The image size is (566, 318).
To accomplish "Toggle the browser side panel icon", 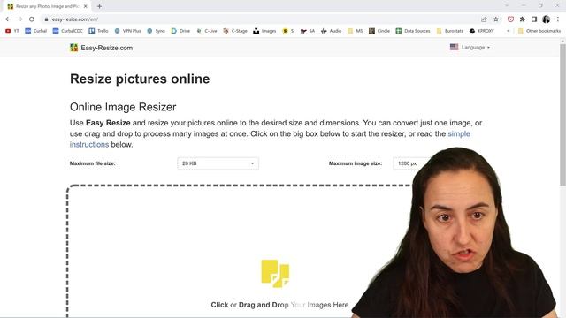I will tap(534, 19).
